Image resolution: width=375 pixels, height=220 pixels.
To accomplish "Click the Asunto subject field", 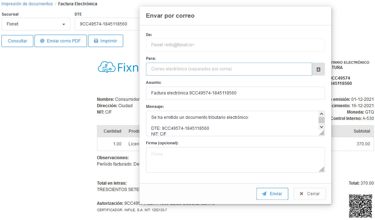I will click(235, 93).
